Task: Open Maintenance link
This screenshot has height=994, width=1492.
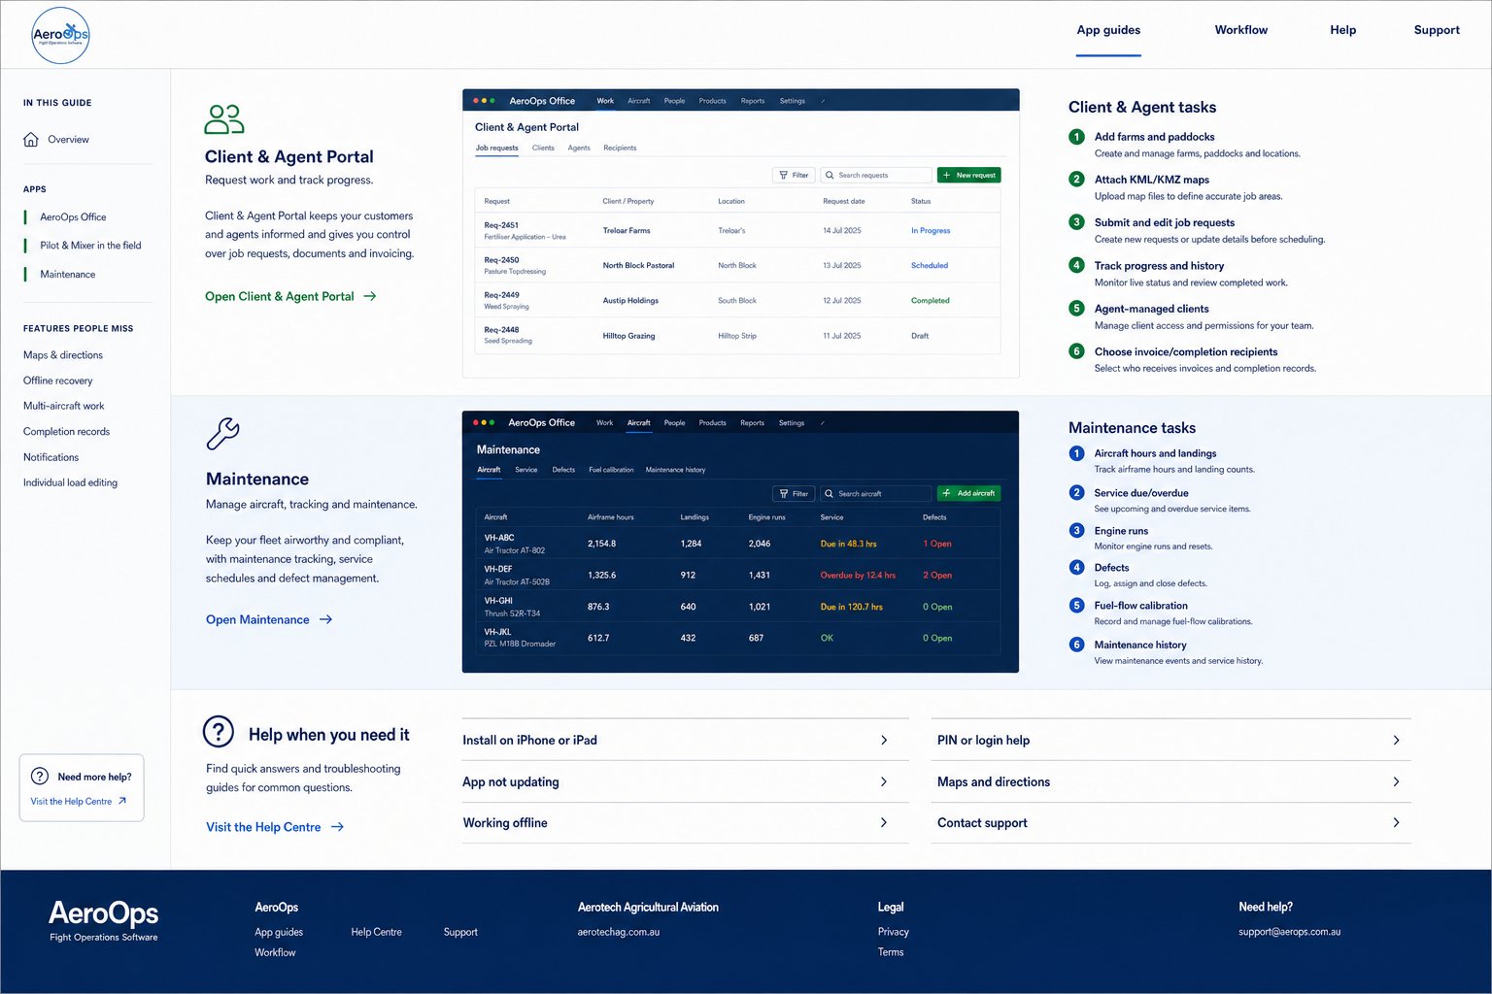Action: [x=269, y=619]
